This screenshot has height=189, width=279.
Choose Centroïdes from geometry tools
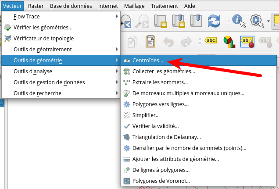(x=147, y=61)
